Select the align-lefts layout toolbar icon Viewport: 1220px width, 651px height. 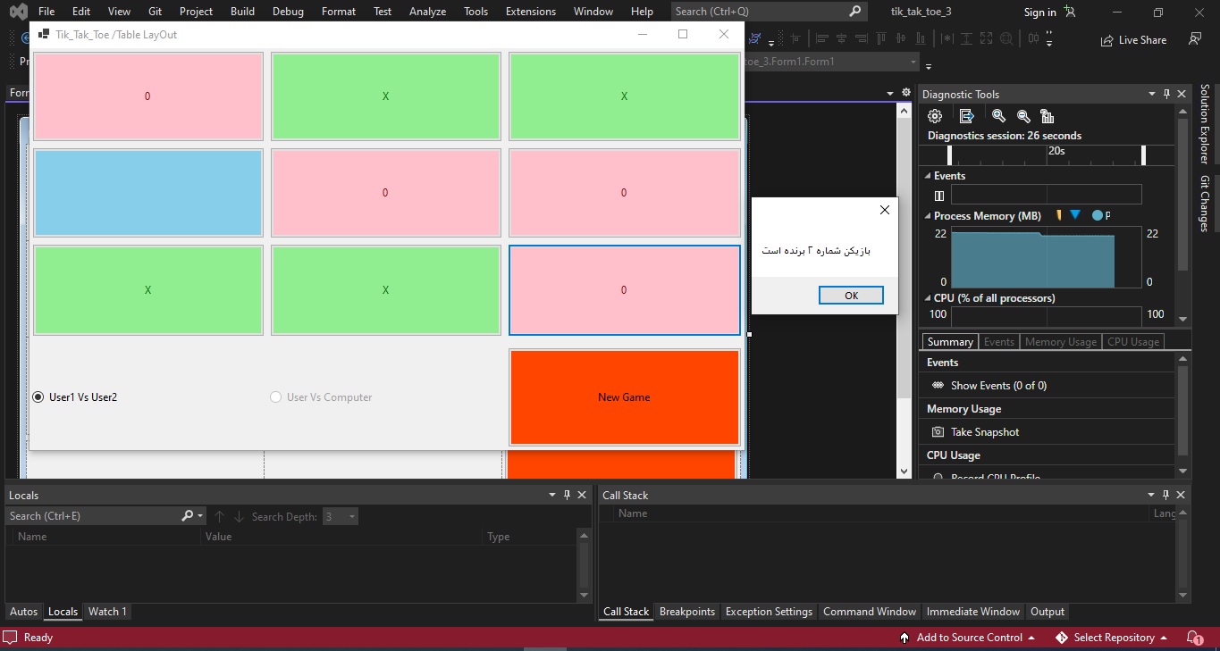[821, 38]
